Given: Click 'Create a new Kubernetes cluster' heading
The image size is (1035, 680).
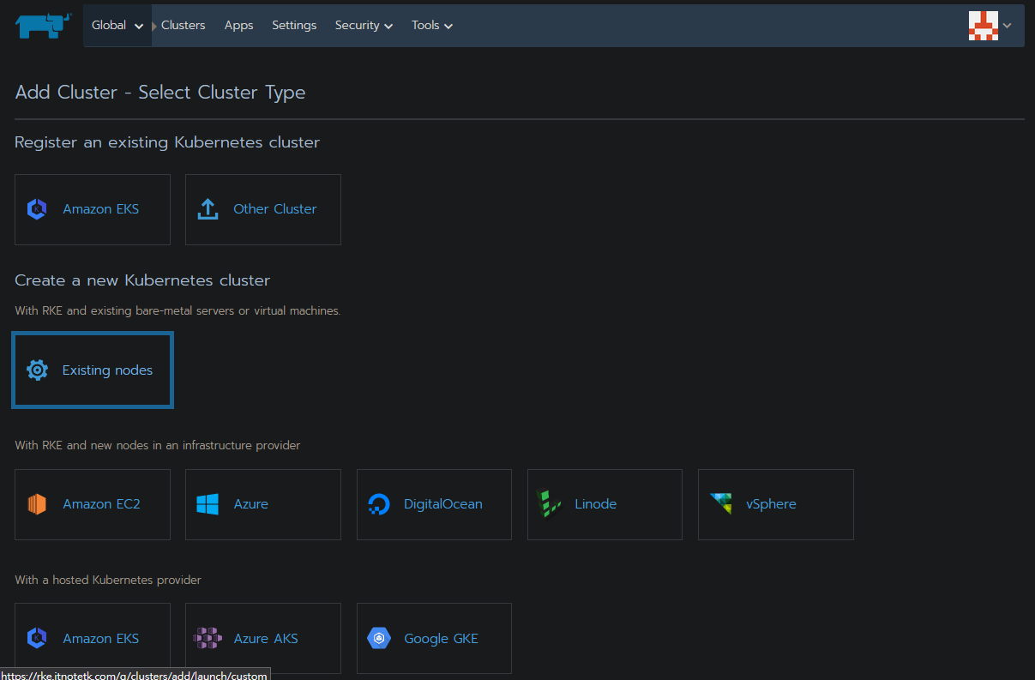Looking at the screenshot, I should click(x=142, y=280).
